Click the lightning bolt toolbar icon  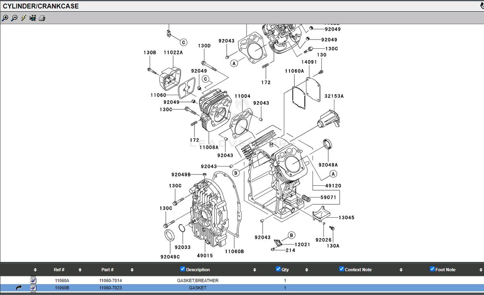(23, 18)
